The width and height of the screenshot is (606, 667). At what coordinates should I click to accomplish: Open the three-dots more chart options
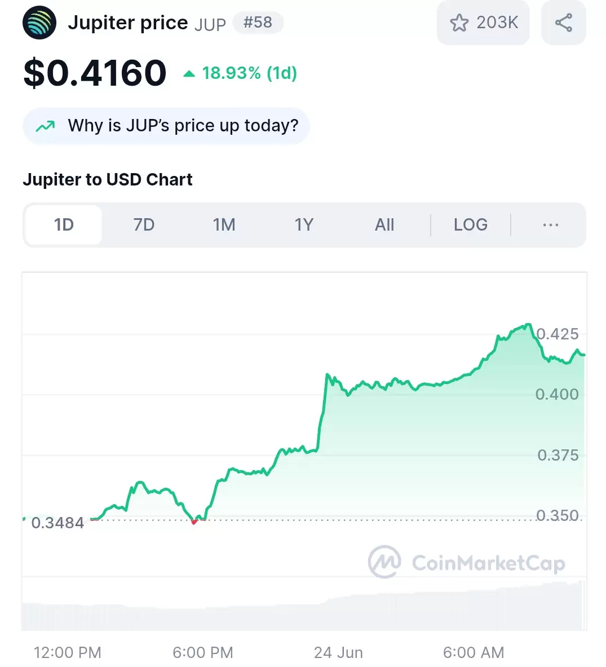pyautogui.click(x=550, y=224)
